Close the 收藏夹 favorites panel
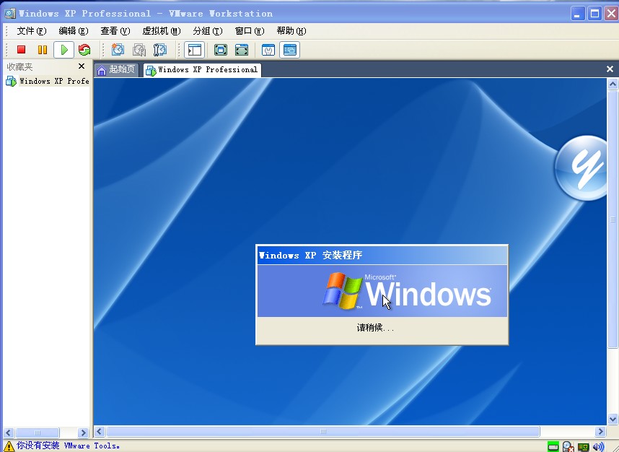This screenshot has width=619, height=452. pos(82,66)
